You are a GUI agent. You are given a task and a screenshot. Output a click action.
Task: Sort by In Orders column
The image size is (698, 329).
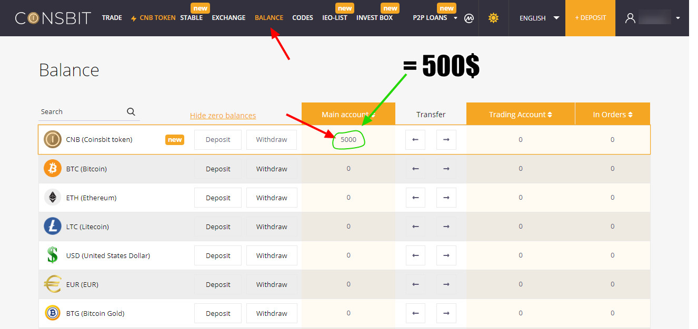[x=612, y=114]
